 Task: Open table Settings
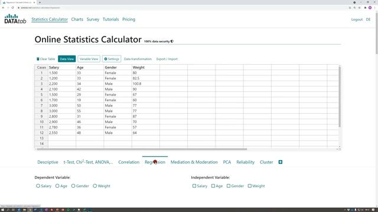(x=112, y=59)
